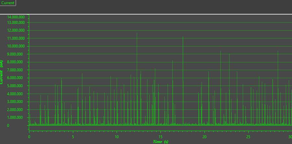This screenshot has width=292, height=144.
Task: Click the 25 second time axis label
Action: pyautogui.click(x=248, y=137)
